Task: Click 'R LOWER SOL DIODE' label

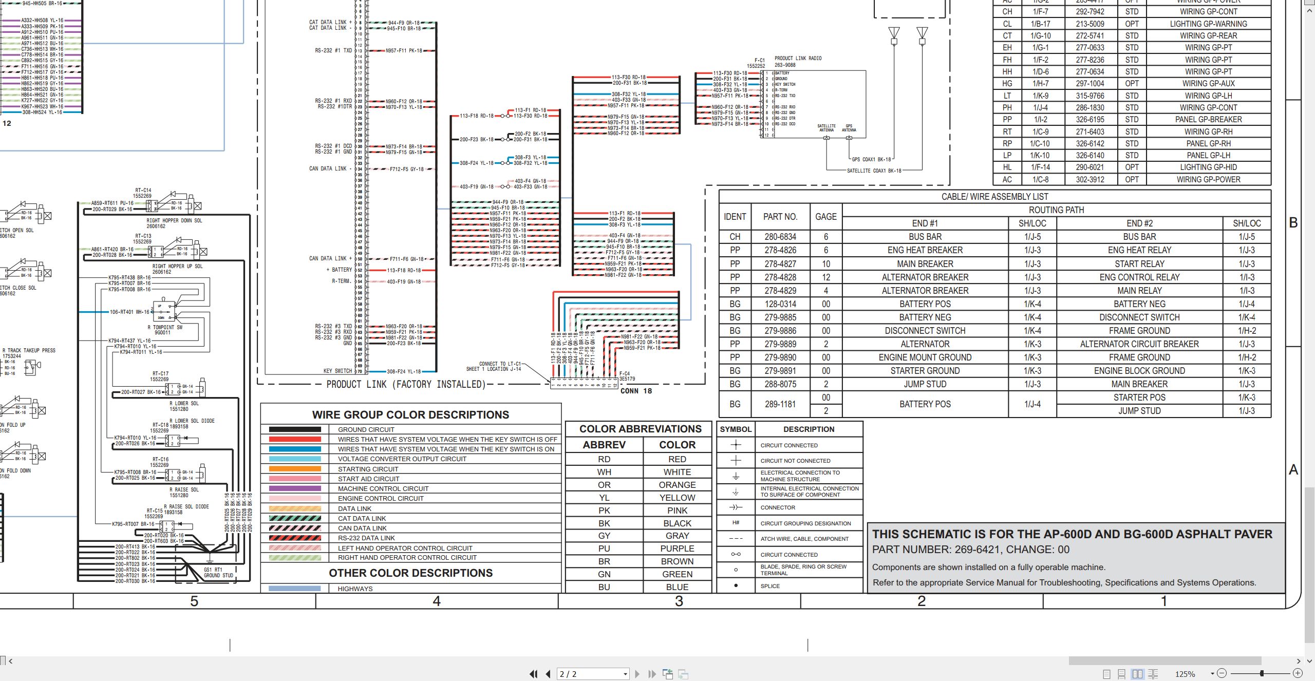Action: click(192, 421)
